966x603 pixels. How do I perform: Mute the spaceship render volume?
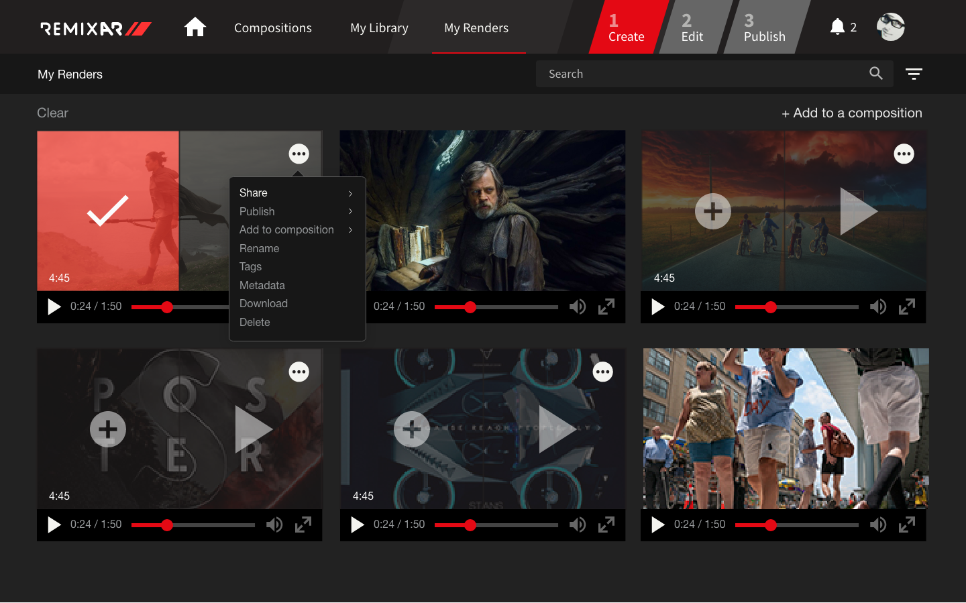click(578, 525)
